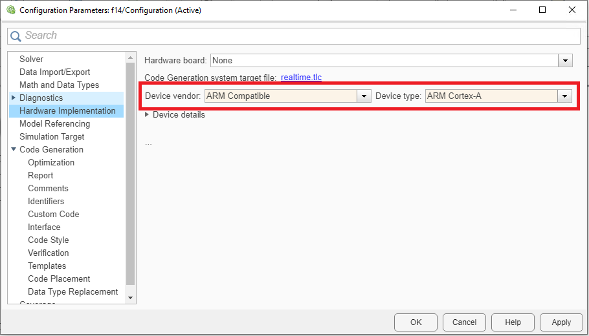Click the Simulink app icon in title bar
The width and height of the screenshot is (589, 336).
point(10,10)
